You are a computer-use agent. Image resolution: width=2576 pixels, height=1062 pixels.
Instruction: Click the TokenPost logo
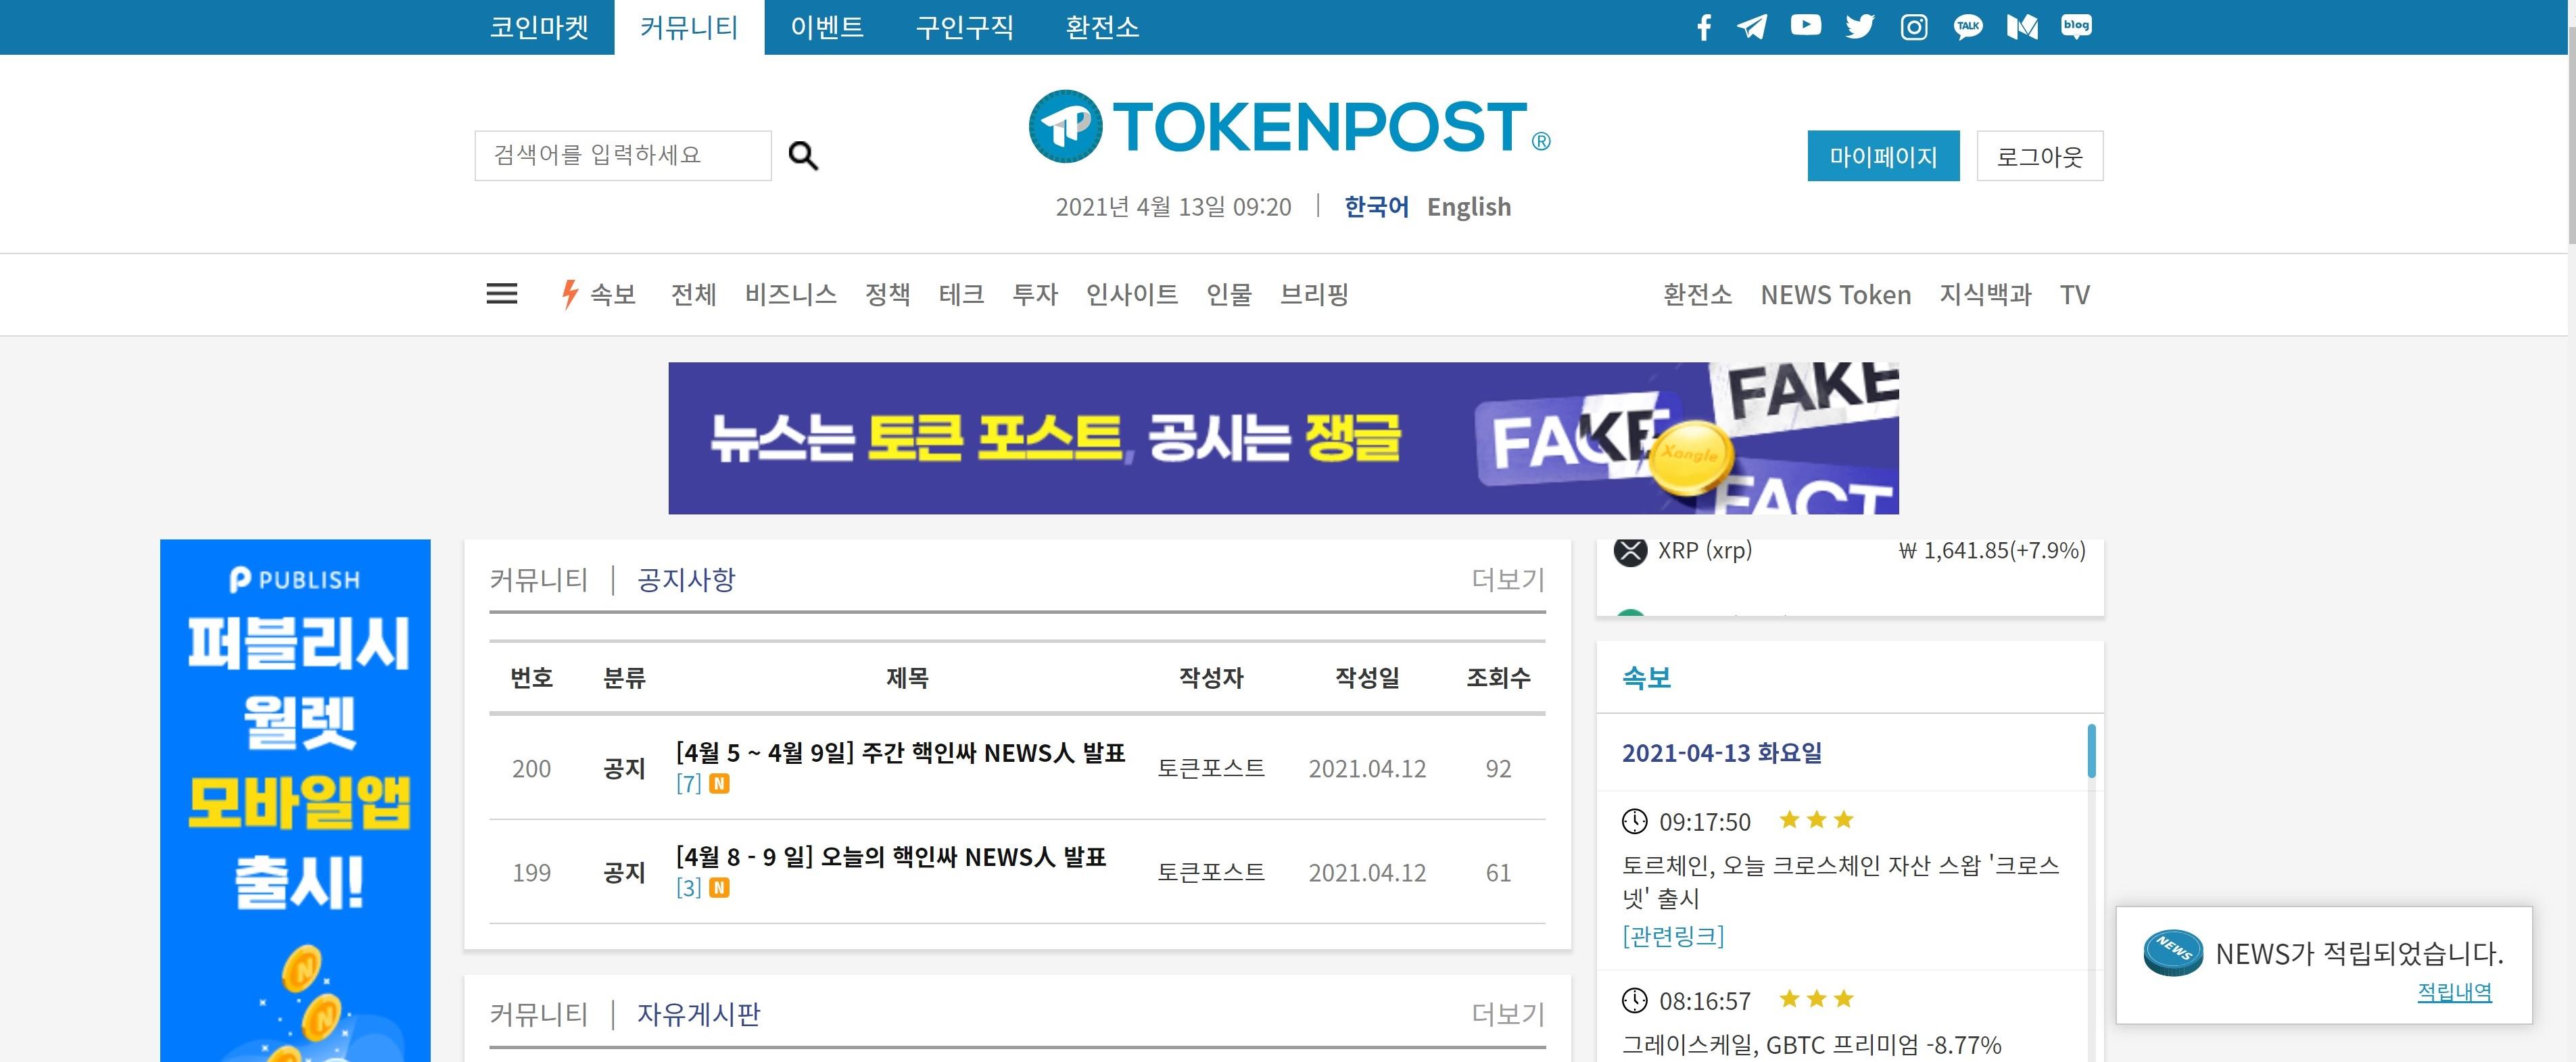click(x=1289, y=127)
